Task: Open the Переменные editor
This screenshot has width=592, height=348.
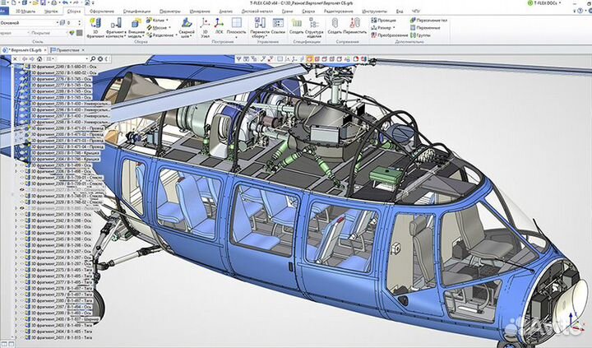Action: click(425, 28)
